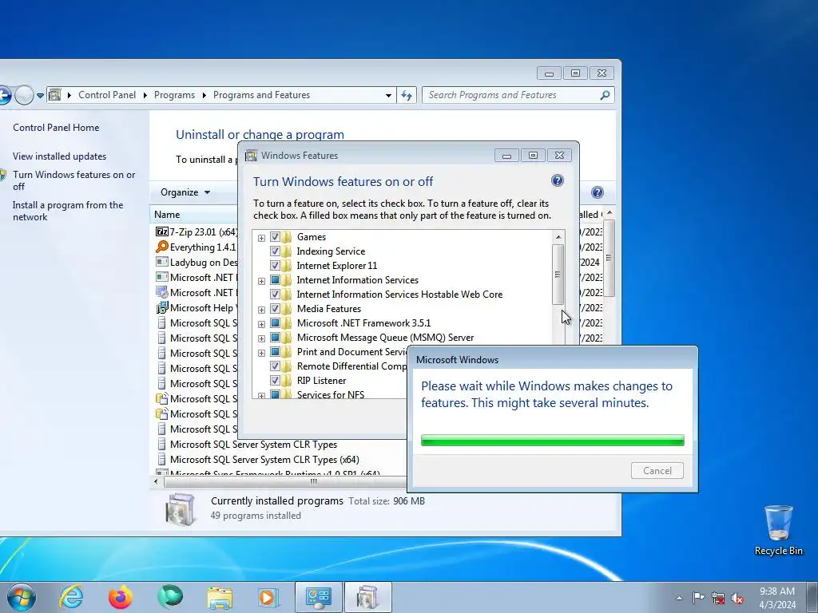
Task: Toggle Microsoft .NET Framework 3.5.1 checkbox
Action: coord(275,323)
